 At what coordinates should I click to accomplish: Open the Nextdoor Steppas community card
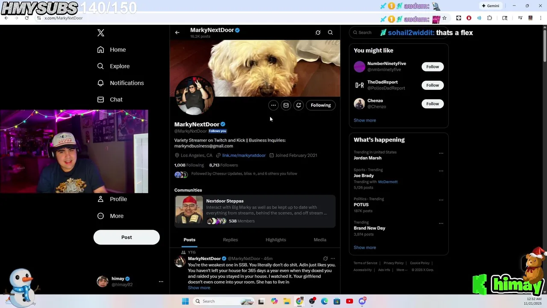click(x=255, y=211)
